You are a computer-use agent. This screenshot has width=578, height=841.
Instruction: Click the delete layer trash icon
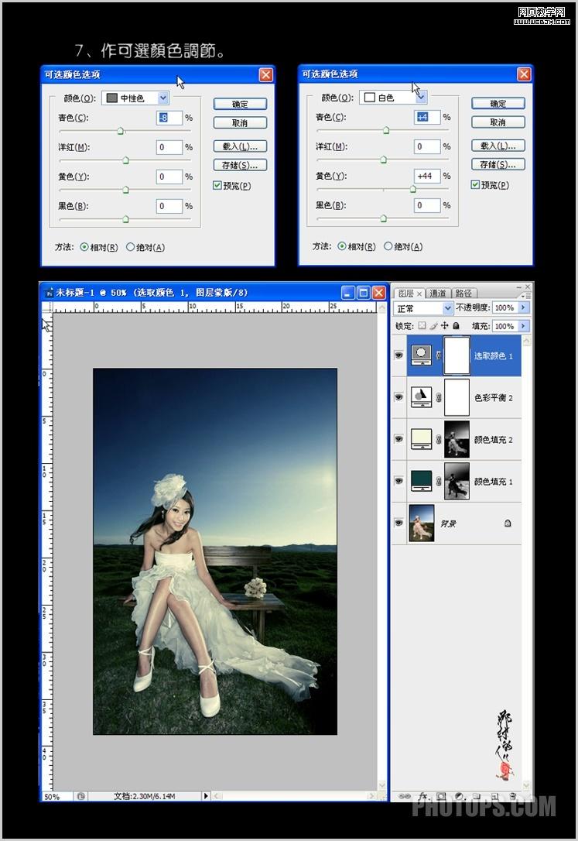(x=513, y=796)
